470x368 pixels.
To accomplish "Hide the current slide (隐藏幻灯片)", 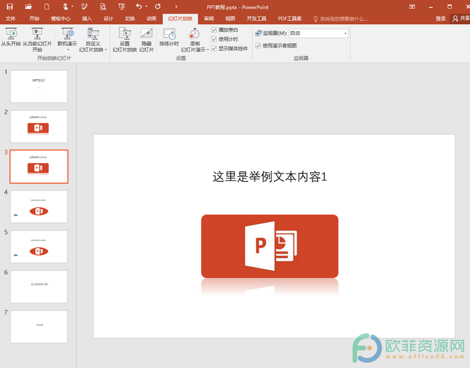I will [x=146, y=39].
